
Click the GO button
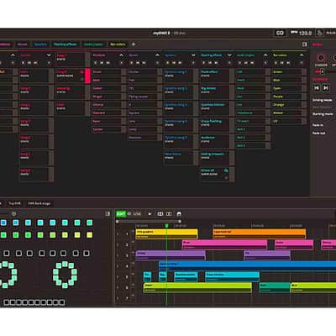coord(280,33)
